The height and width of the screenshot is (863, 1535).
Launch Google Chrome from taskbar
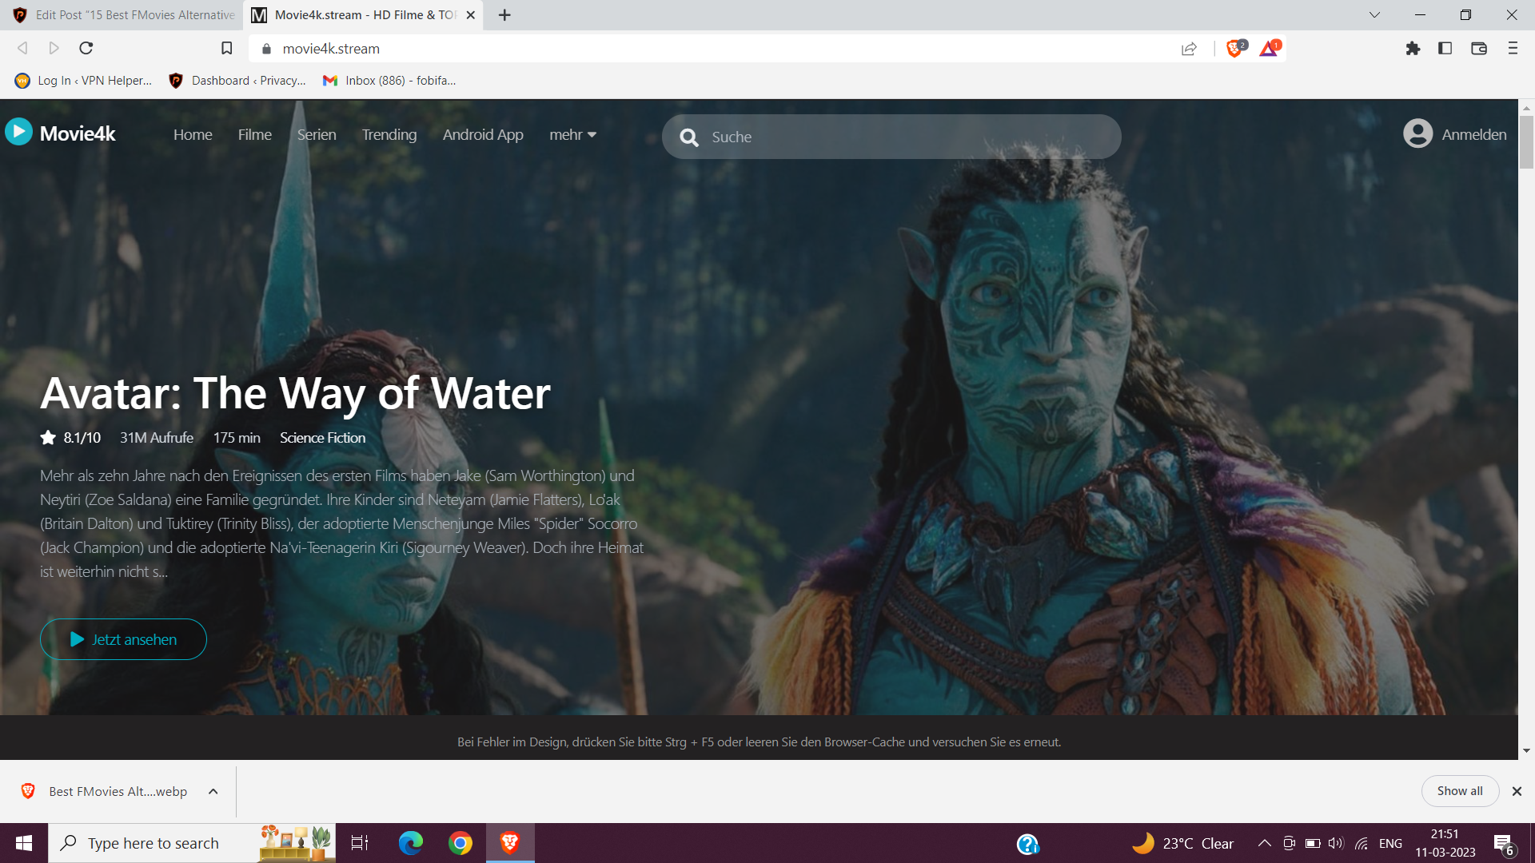[460, 843]
